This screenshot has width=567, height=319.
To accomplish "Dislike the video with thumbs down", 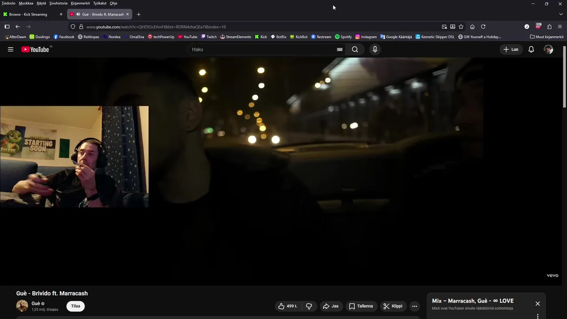I will [x=309, y=306].
